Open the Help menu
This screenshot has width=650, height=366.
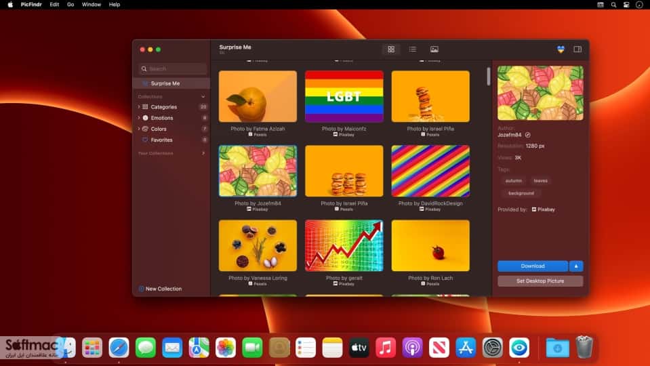point(115,5)
